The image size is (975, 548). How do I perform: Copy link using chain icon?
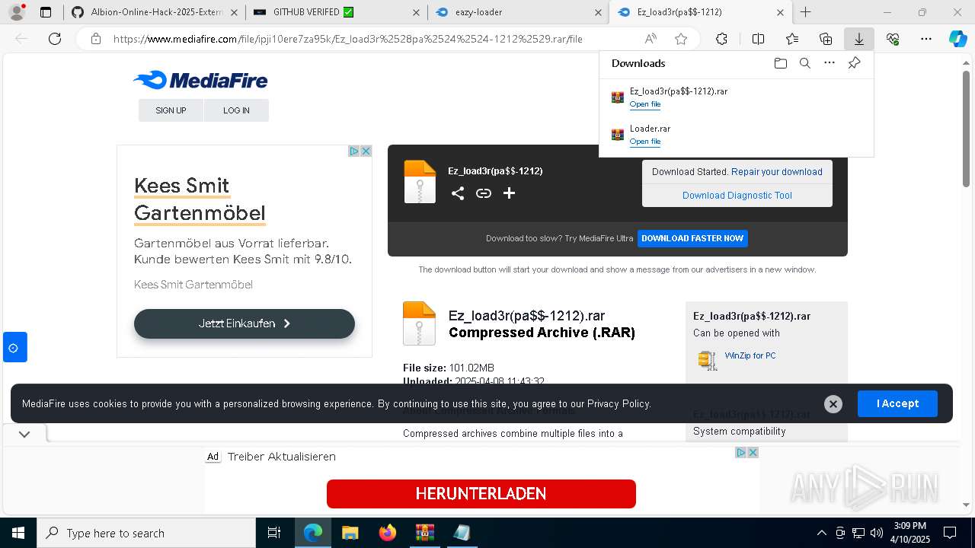click(484, 193)
